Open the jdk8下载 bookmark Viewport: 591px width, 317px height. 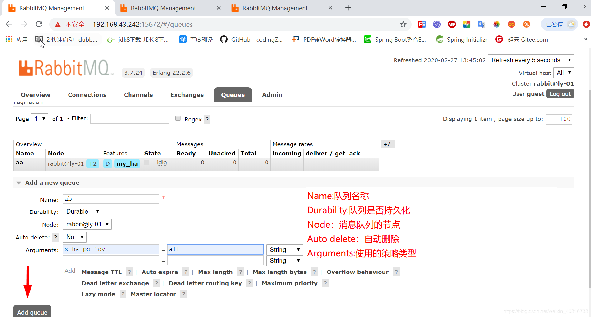point(138,40)
